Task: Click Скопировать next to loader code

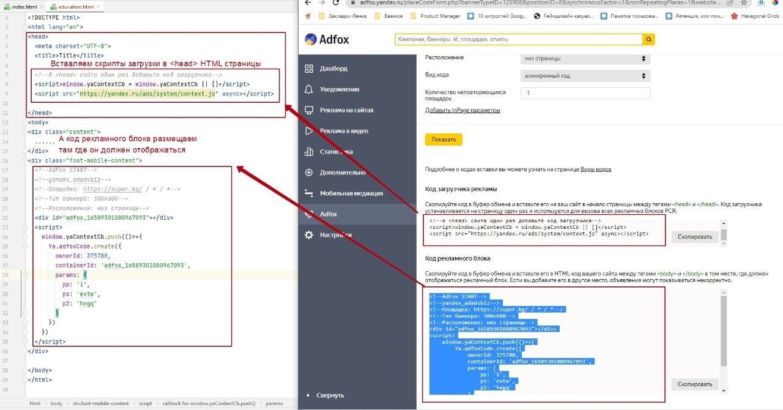Action: click(x=695, y=237)
